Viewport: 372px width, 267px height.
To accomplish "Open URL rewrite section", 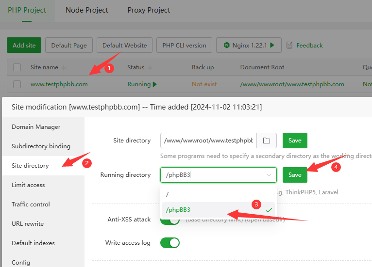I will coord(43,224).
